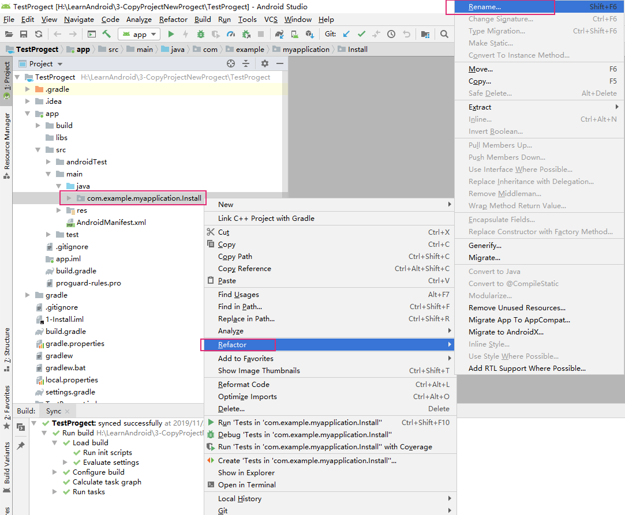
Task: Open the 2: Favorites side tab
Action: (x=6, y=408)
